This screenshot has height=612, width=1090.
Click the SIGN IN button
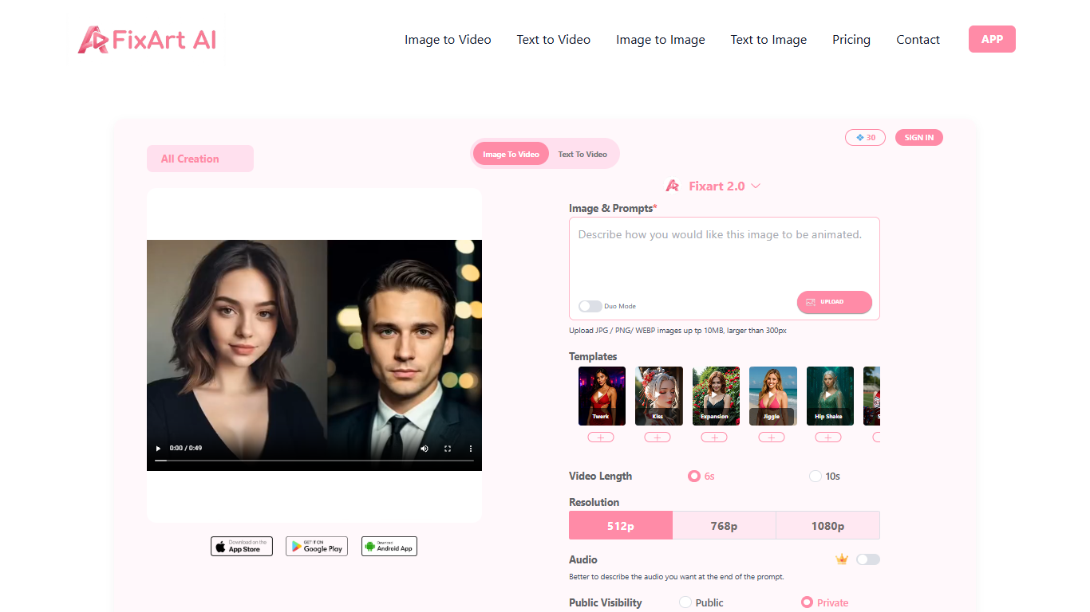coord(919,138)
